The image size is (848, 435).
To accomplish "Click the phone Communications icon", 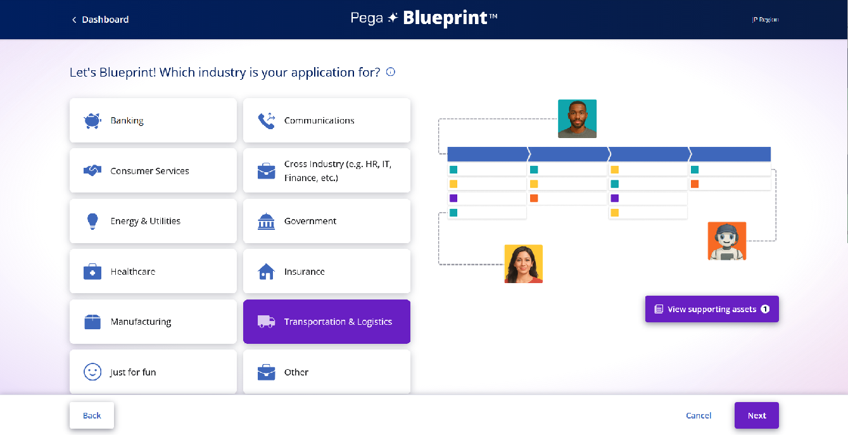I will click(x=267, y=120).
